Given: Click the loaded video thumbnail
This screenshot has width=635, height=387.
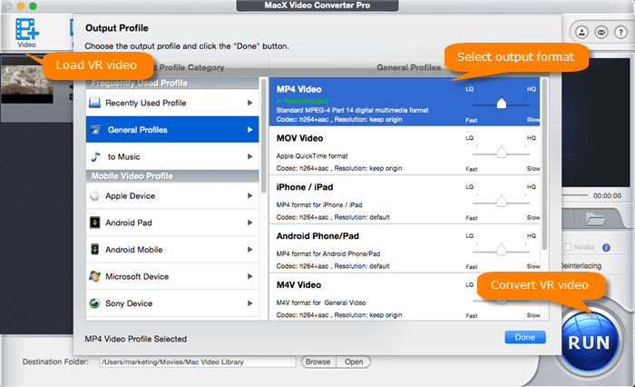Looking at the screenshot, I should (x=26, y=81).
